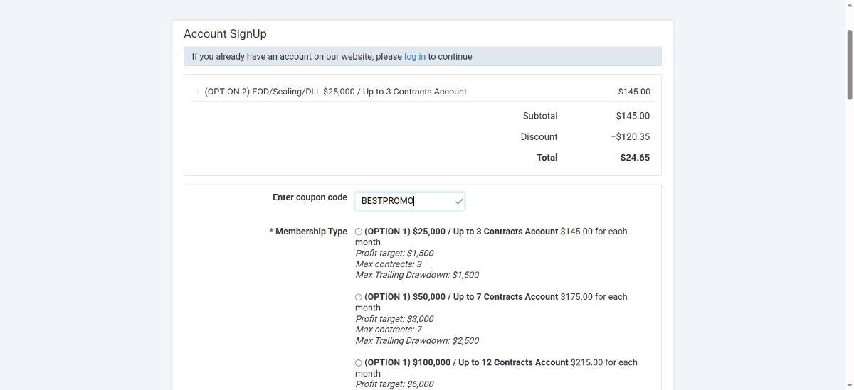The image size is (854, 390).
Task: Click the "Account SignUp" heading
Action: pyautogui.click(x=225, y=34)
